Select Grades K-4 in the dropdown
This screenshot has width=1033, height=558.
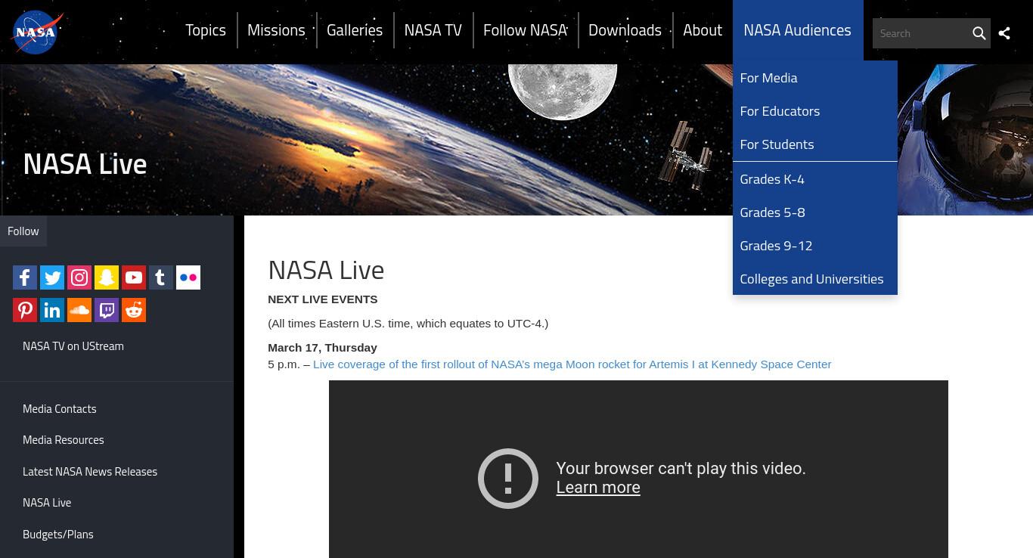click(x=814, y=179)
